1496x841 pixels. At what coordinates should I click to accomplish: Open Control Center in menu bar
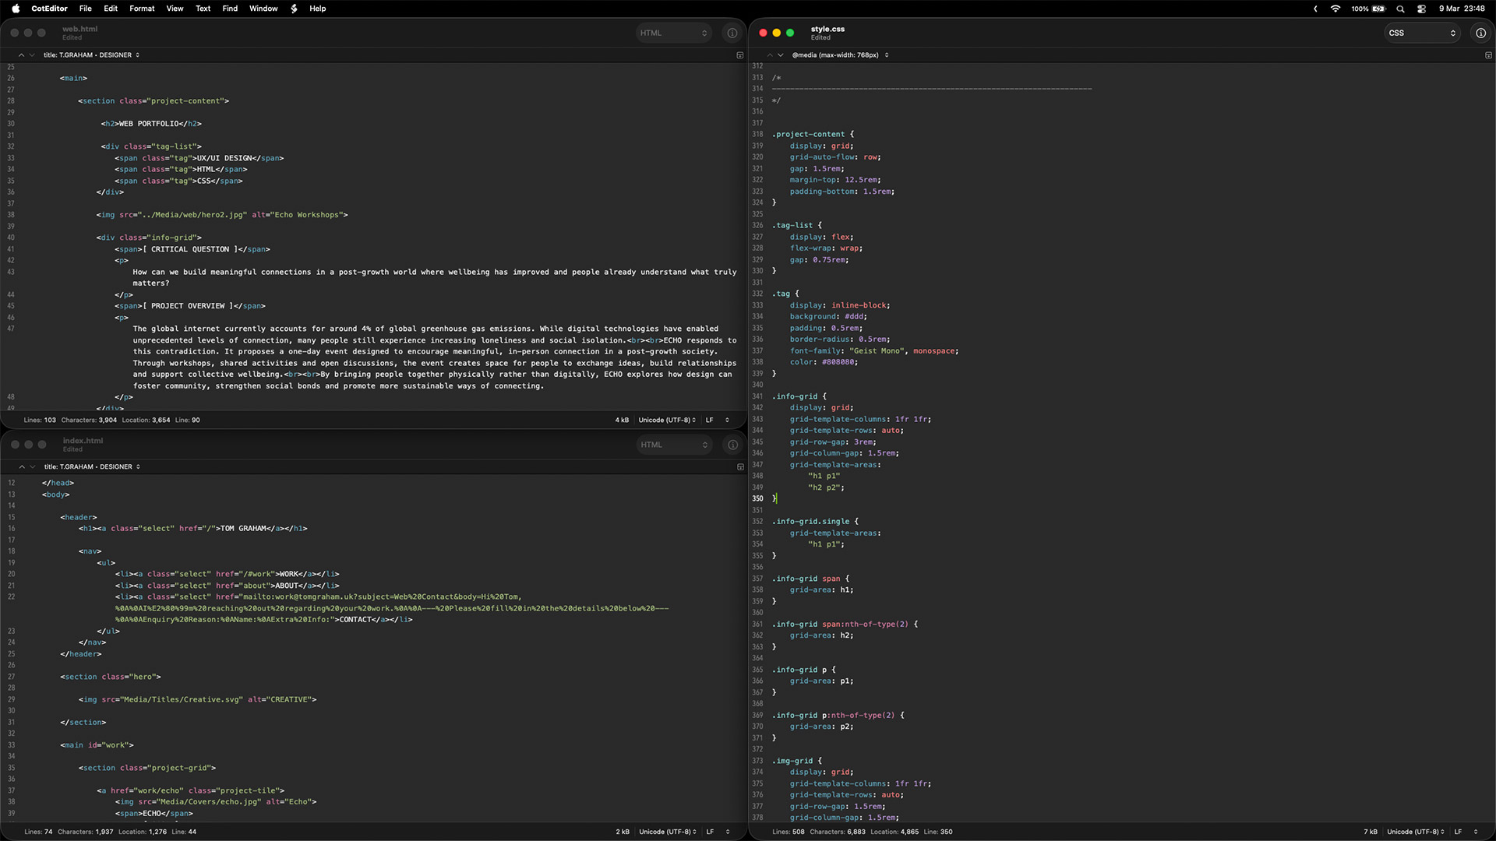tap(1421, 9)
